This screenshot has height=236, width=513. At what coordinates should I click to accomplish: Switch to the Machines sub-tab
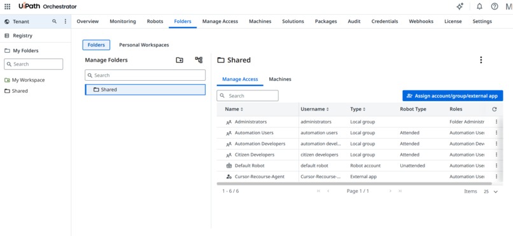[280, 79]
